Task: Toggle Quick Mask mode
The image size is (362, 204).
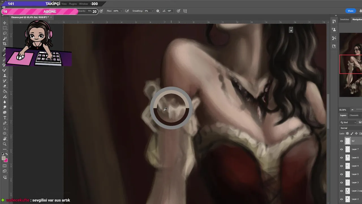Action: pyautogui.click(x=5, y=166)
